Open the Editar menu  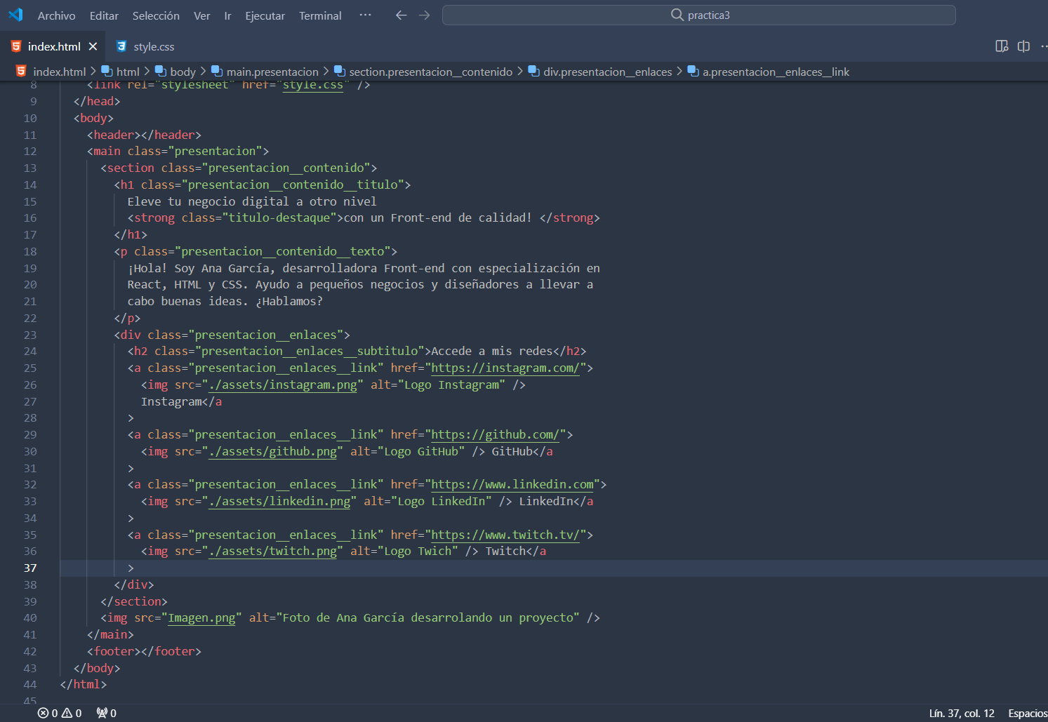(x=104, y=15)
